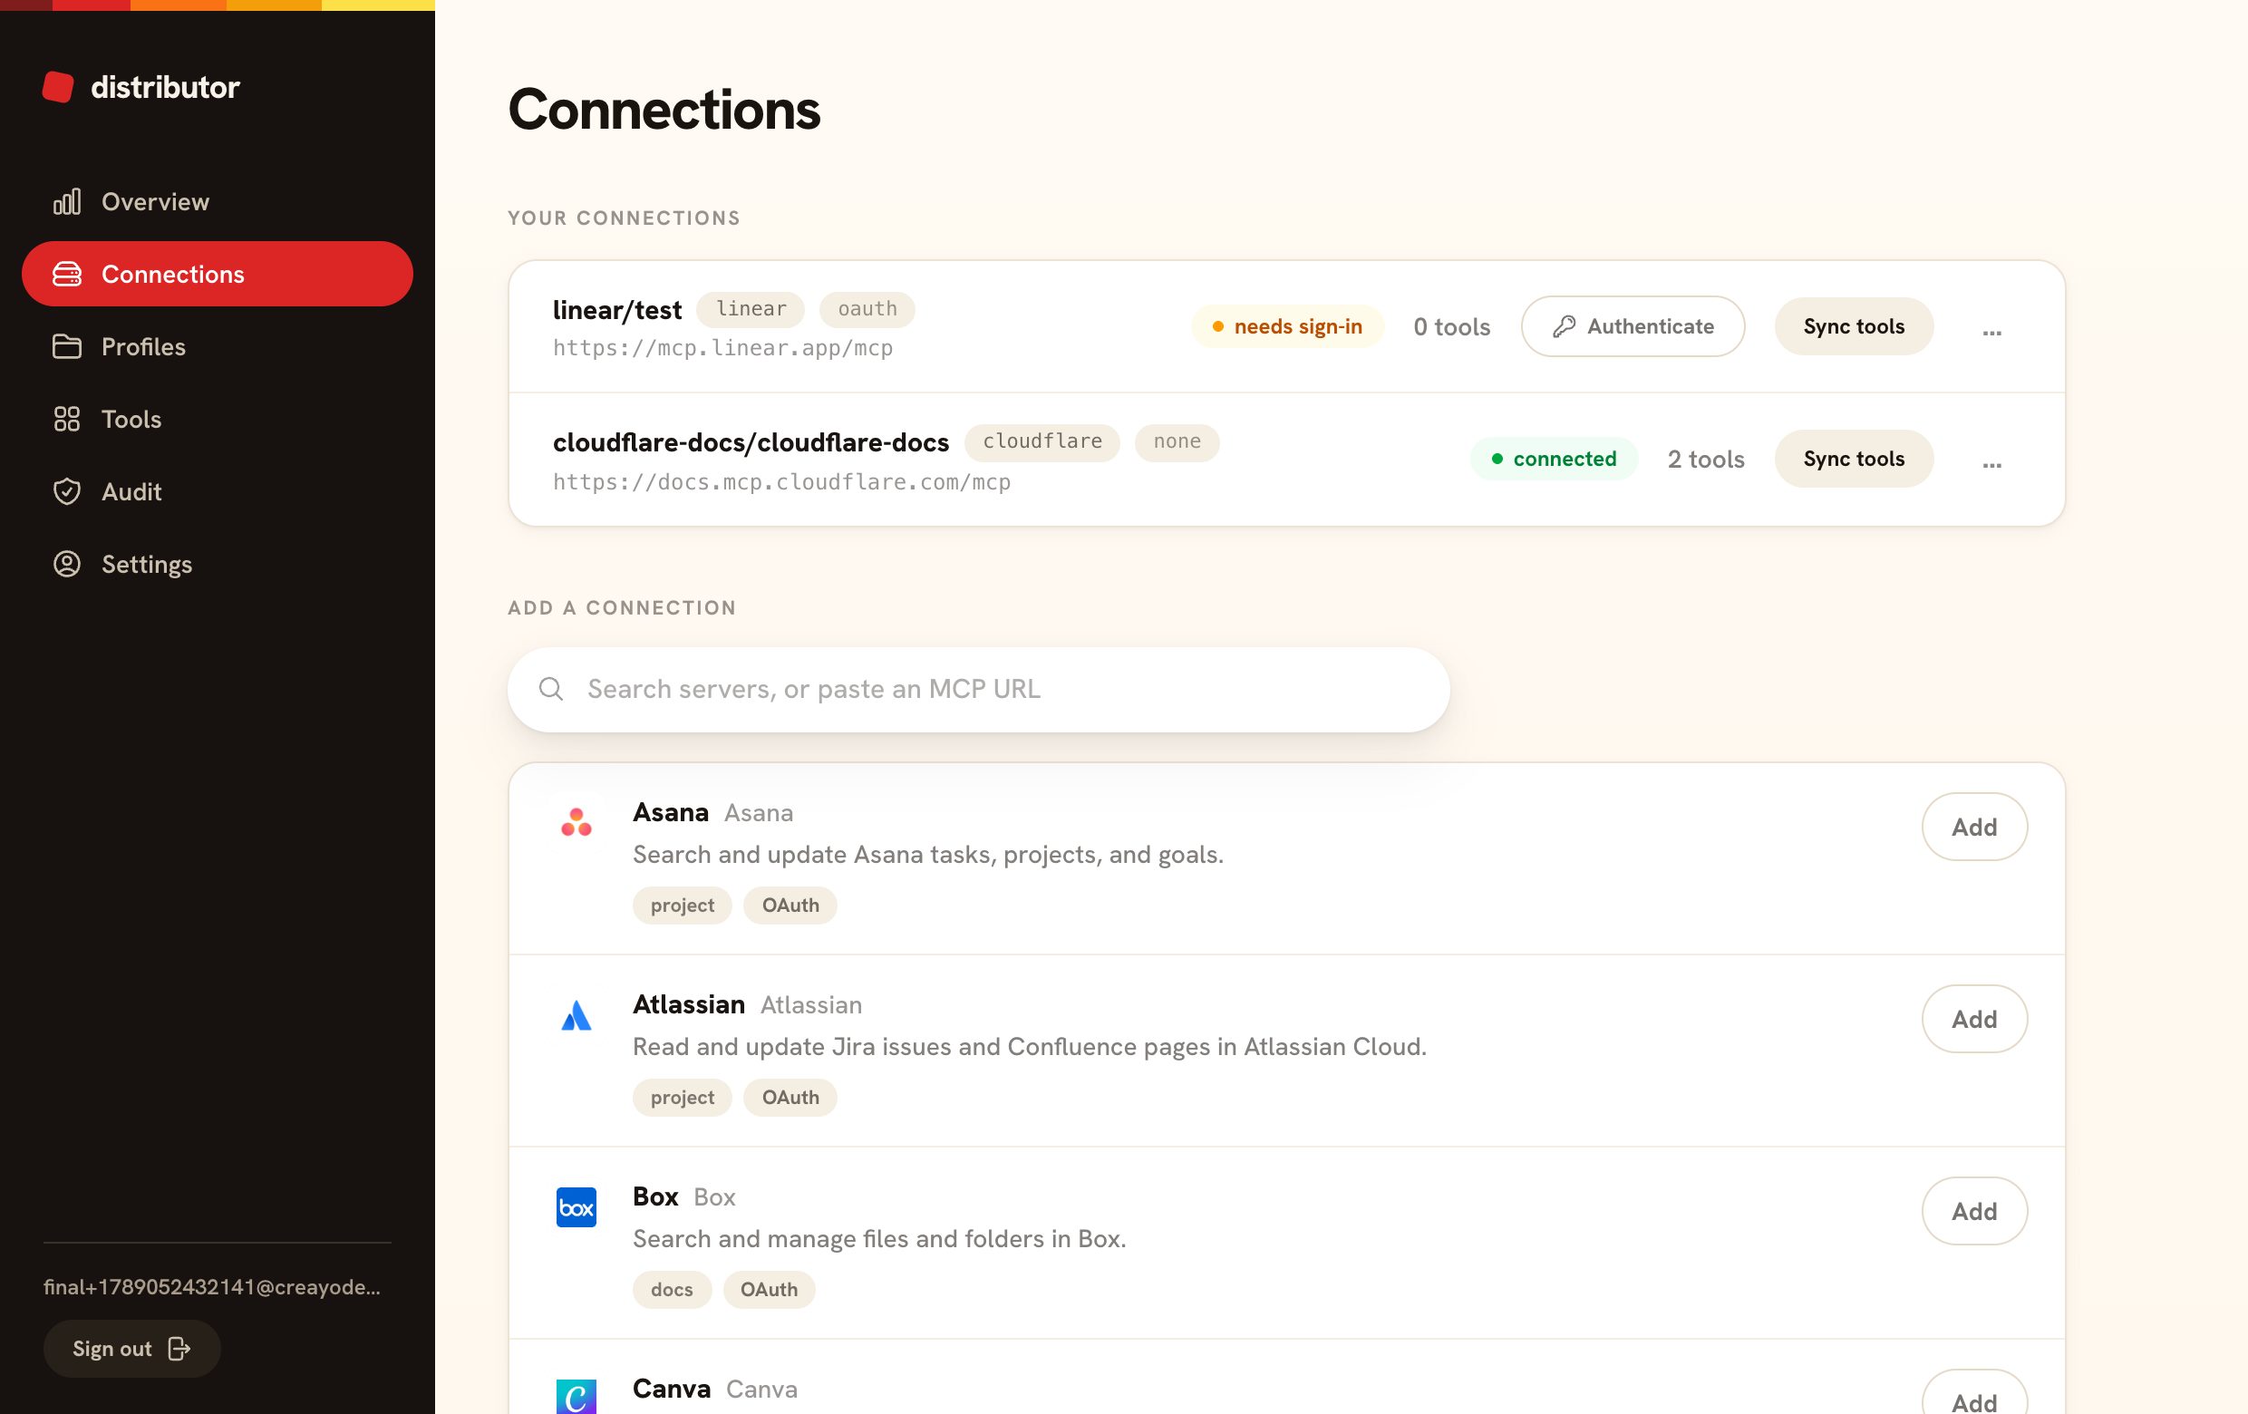This screenshot has width=2248, height=1414.
Task: Click the YOUR CONNECTIONS section label
Action: (x=624, y=218)
